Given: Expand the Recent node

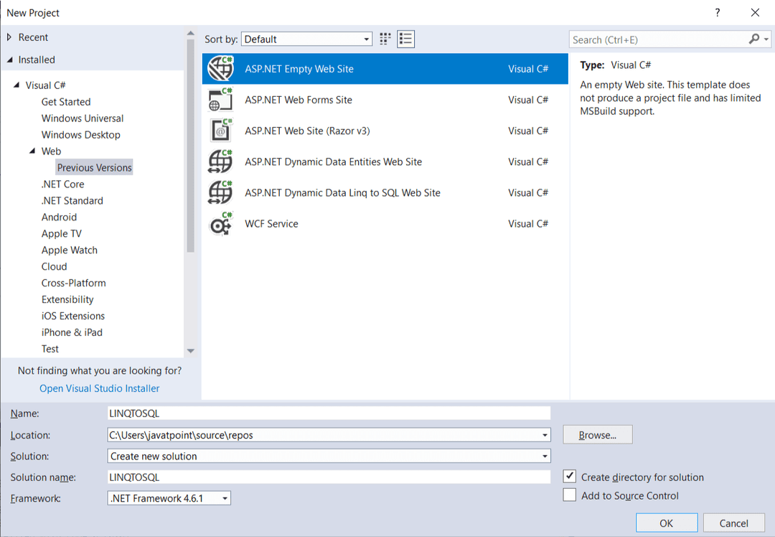Looking at the screenshot, I should tap(9, 37).
